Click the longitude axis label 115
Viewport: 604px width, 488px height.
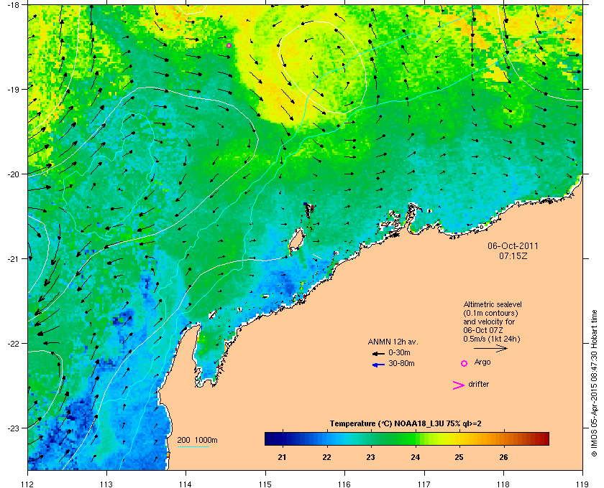[x=265, y=484]
